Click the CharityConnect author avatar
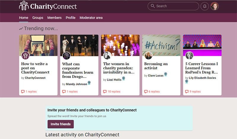Screen dimensions: 237x139 click(x=25, y=55)
